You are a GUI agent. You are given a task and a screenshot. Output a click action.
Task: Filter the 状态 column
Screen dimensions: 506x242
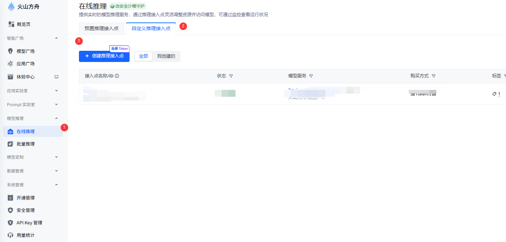tap(231, 76)
